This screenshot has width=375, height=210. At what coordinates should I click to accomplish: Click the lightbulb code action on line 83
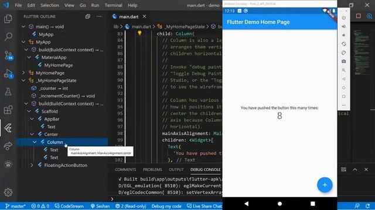(x=139, y=33)
